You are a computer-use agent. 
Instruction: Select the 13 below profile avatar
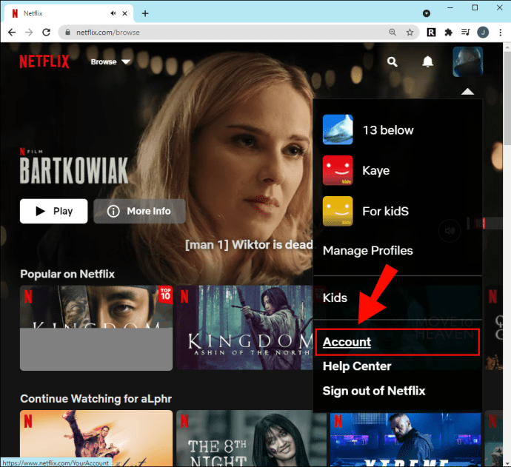click(x=338, y=130)
